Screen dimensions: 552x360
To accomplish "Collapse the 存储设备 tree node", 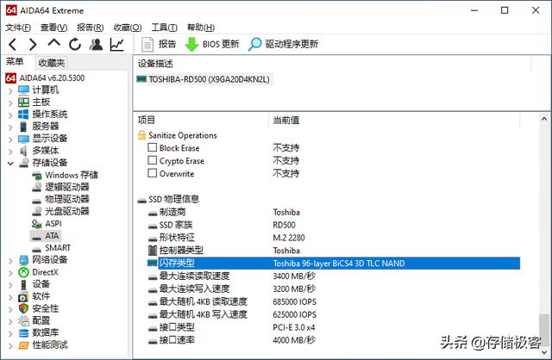I will click(x=10, y=163).
